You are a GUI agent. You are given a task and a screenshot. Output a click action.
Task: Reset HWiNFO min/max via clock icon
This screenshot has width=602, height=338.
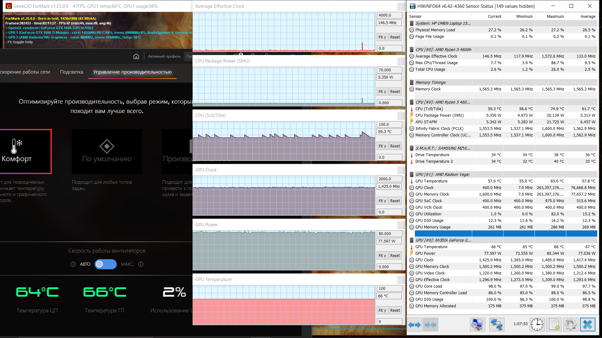(x=537, y=325)
